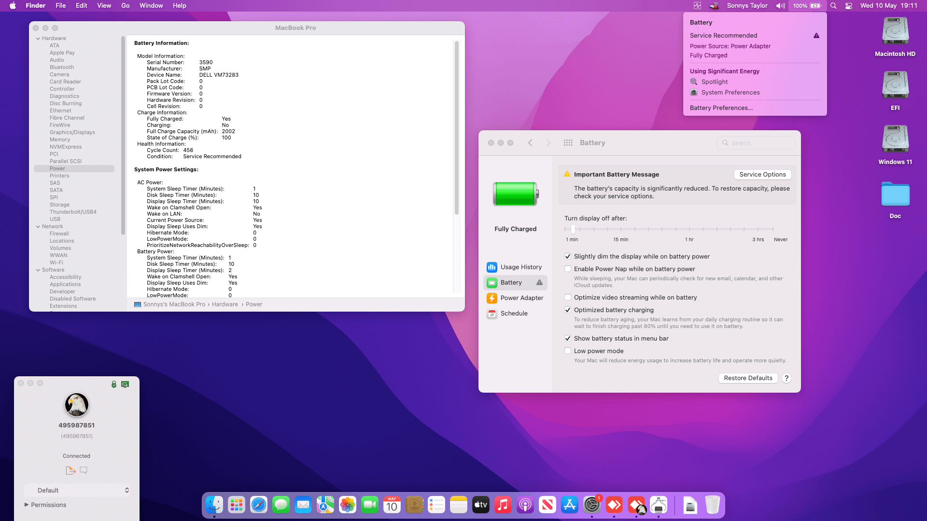Select Thunderbolt/USB4 in Hardware list
Image resolution: width=927 pixels, height=521 pixels.
click(x=73, y=212)
